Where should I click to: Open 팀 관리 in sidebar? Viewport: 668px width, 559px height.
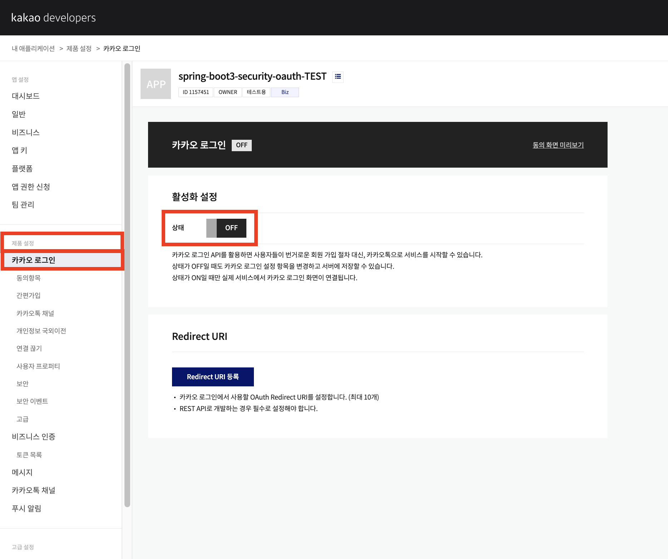(23, 204)
